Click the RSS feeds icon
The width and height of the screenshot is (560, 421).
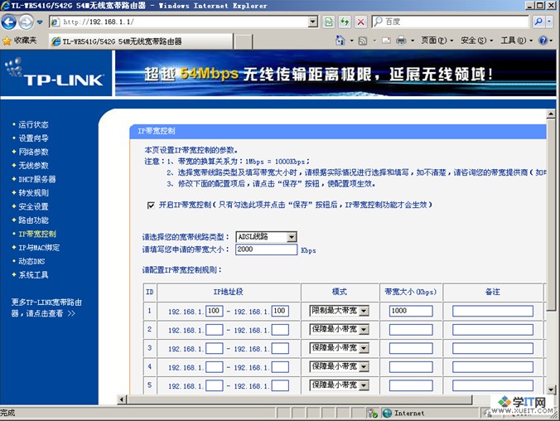[x=363, y=41]
